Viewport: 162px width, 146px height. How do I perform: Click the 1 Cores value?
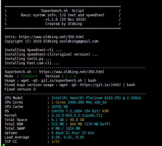coord(58,102)
